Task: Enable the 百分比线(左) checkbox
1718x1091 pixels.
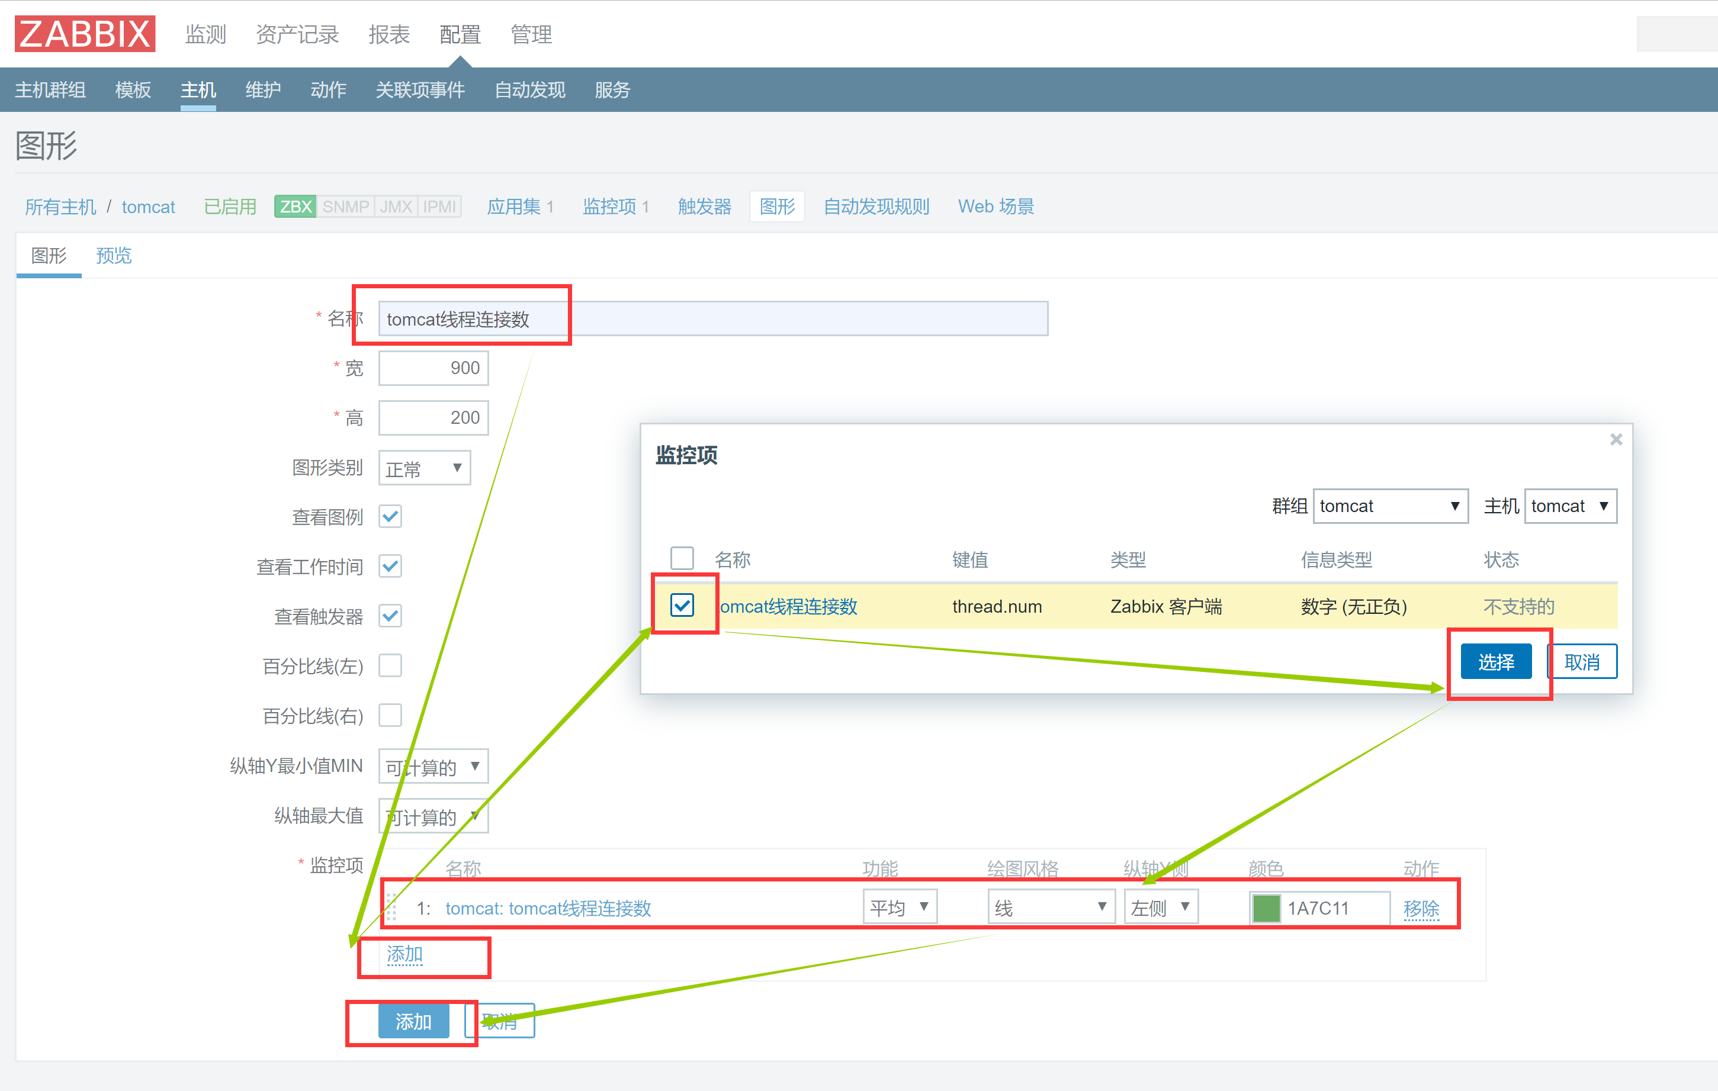Action: 390,665
